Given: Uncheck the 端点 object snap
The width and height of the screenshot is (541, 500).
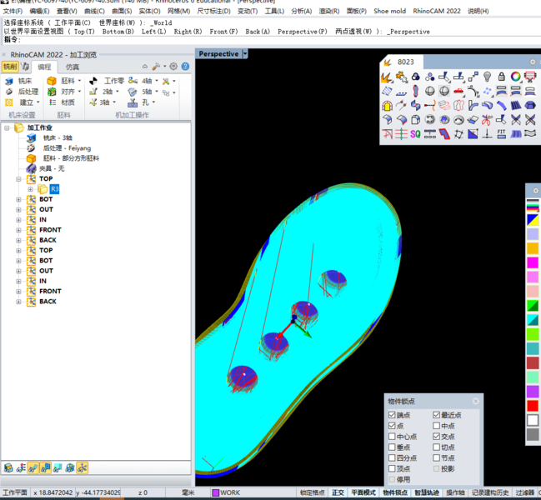Looking at the screenshot, I should coord(393,415).
